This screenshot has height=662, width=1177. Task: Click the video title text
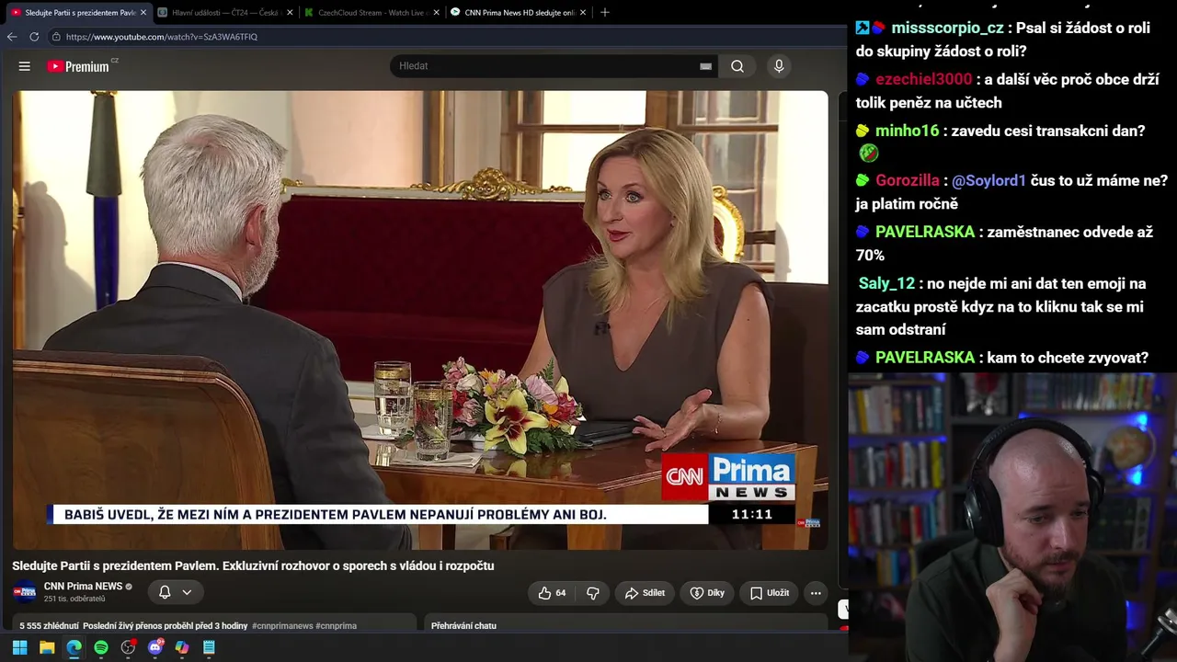tap(253, 565)
